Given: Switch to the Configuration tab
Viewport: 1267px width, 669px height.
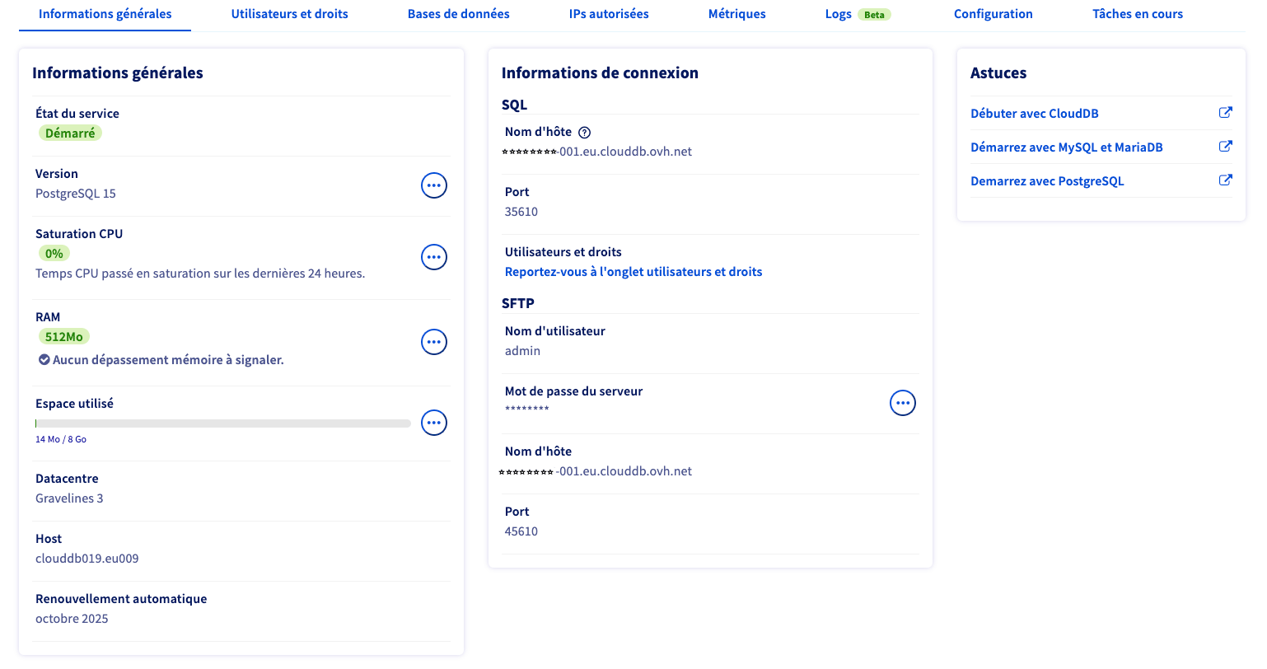Looking at the screenshot, I should pyautogui.click(x=993, y=14).
